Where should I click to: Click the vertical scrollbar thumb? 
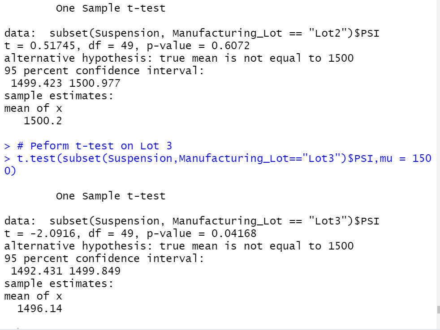(438, 309)
